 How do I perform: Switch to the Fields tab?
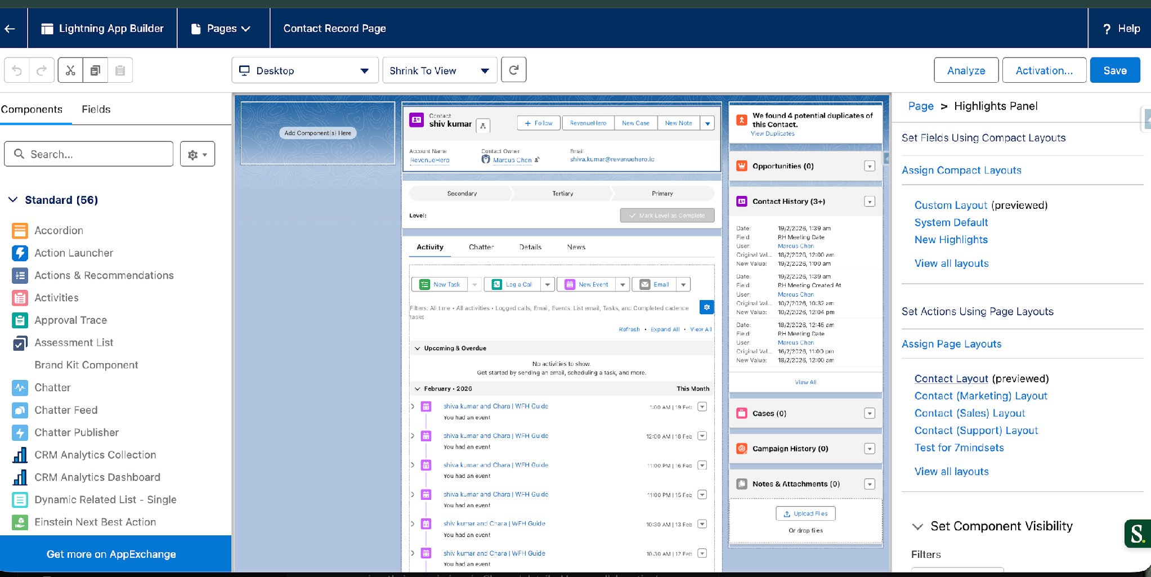pos(96,109)
